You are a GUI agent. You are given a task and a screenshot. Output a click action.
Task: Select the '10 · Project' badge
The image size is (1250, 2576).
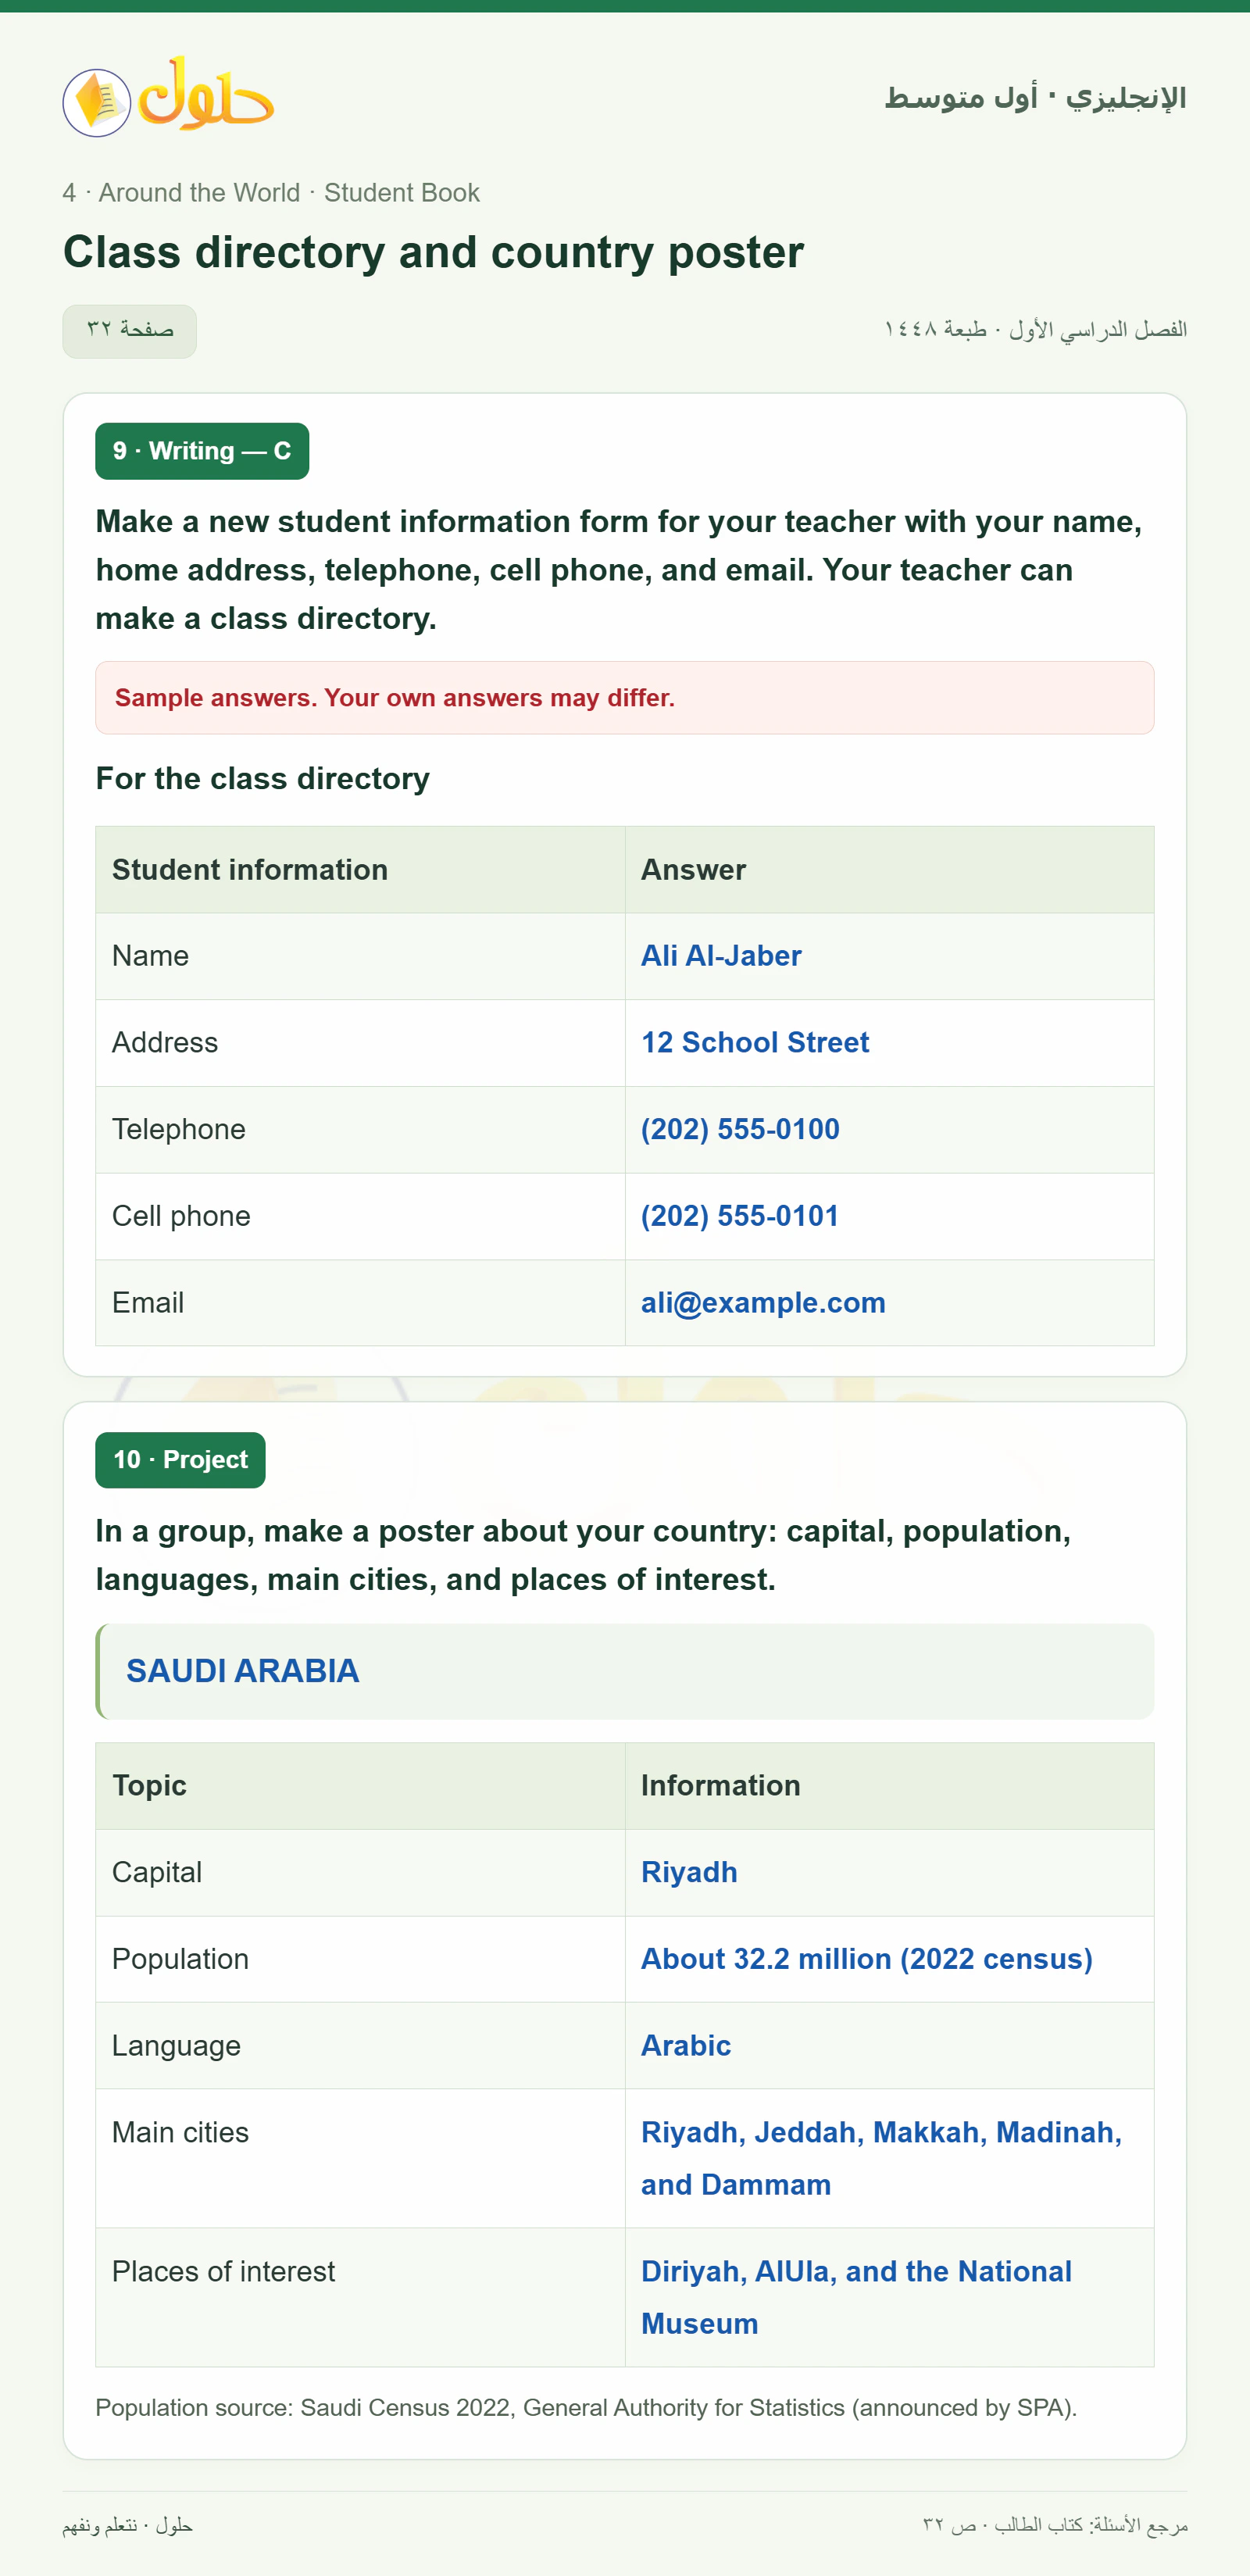coord(180,1460)
